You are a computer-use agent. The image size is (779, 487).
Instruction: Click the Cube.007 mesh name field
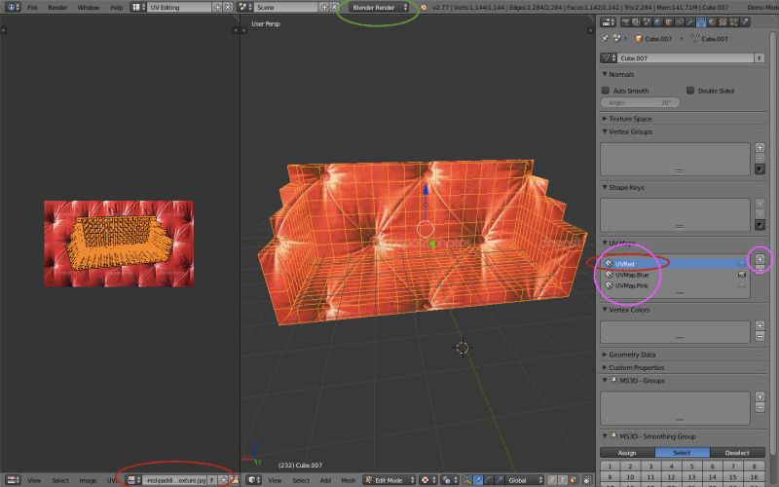686,57
